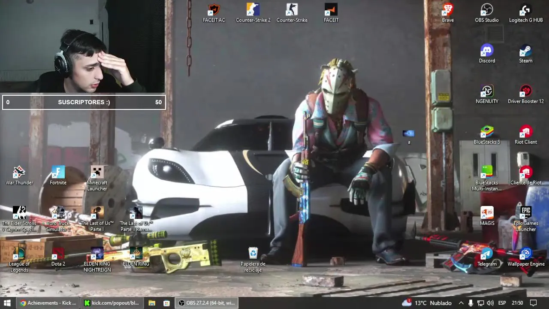This screenshot has height=309, width=549.
Task: Select the War Thunder desktop icon
Action: [x=19, y=176]
